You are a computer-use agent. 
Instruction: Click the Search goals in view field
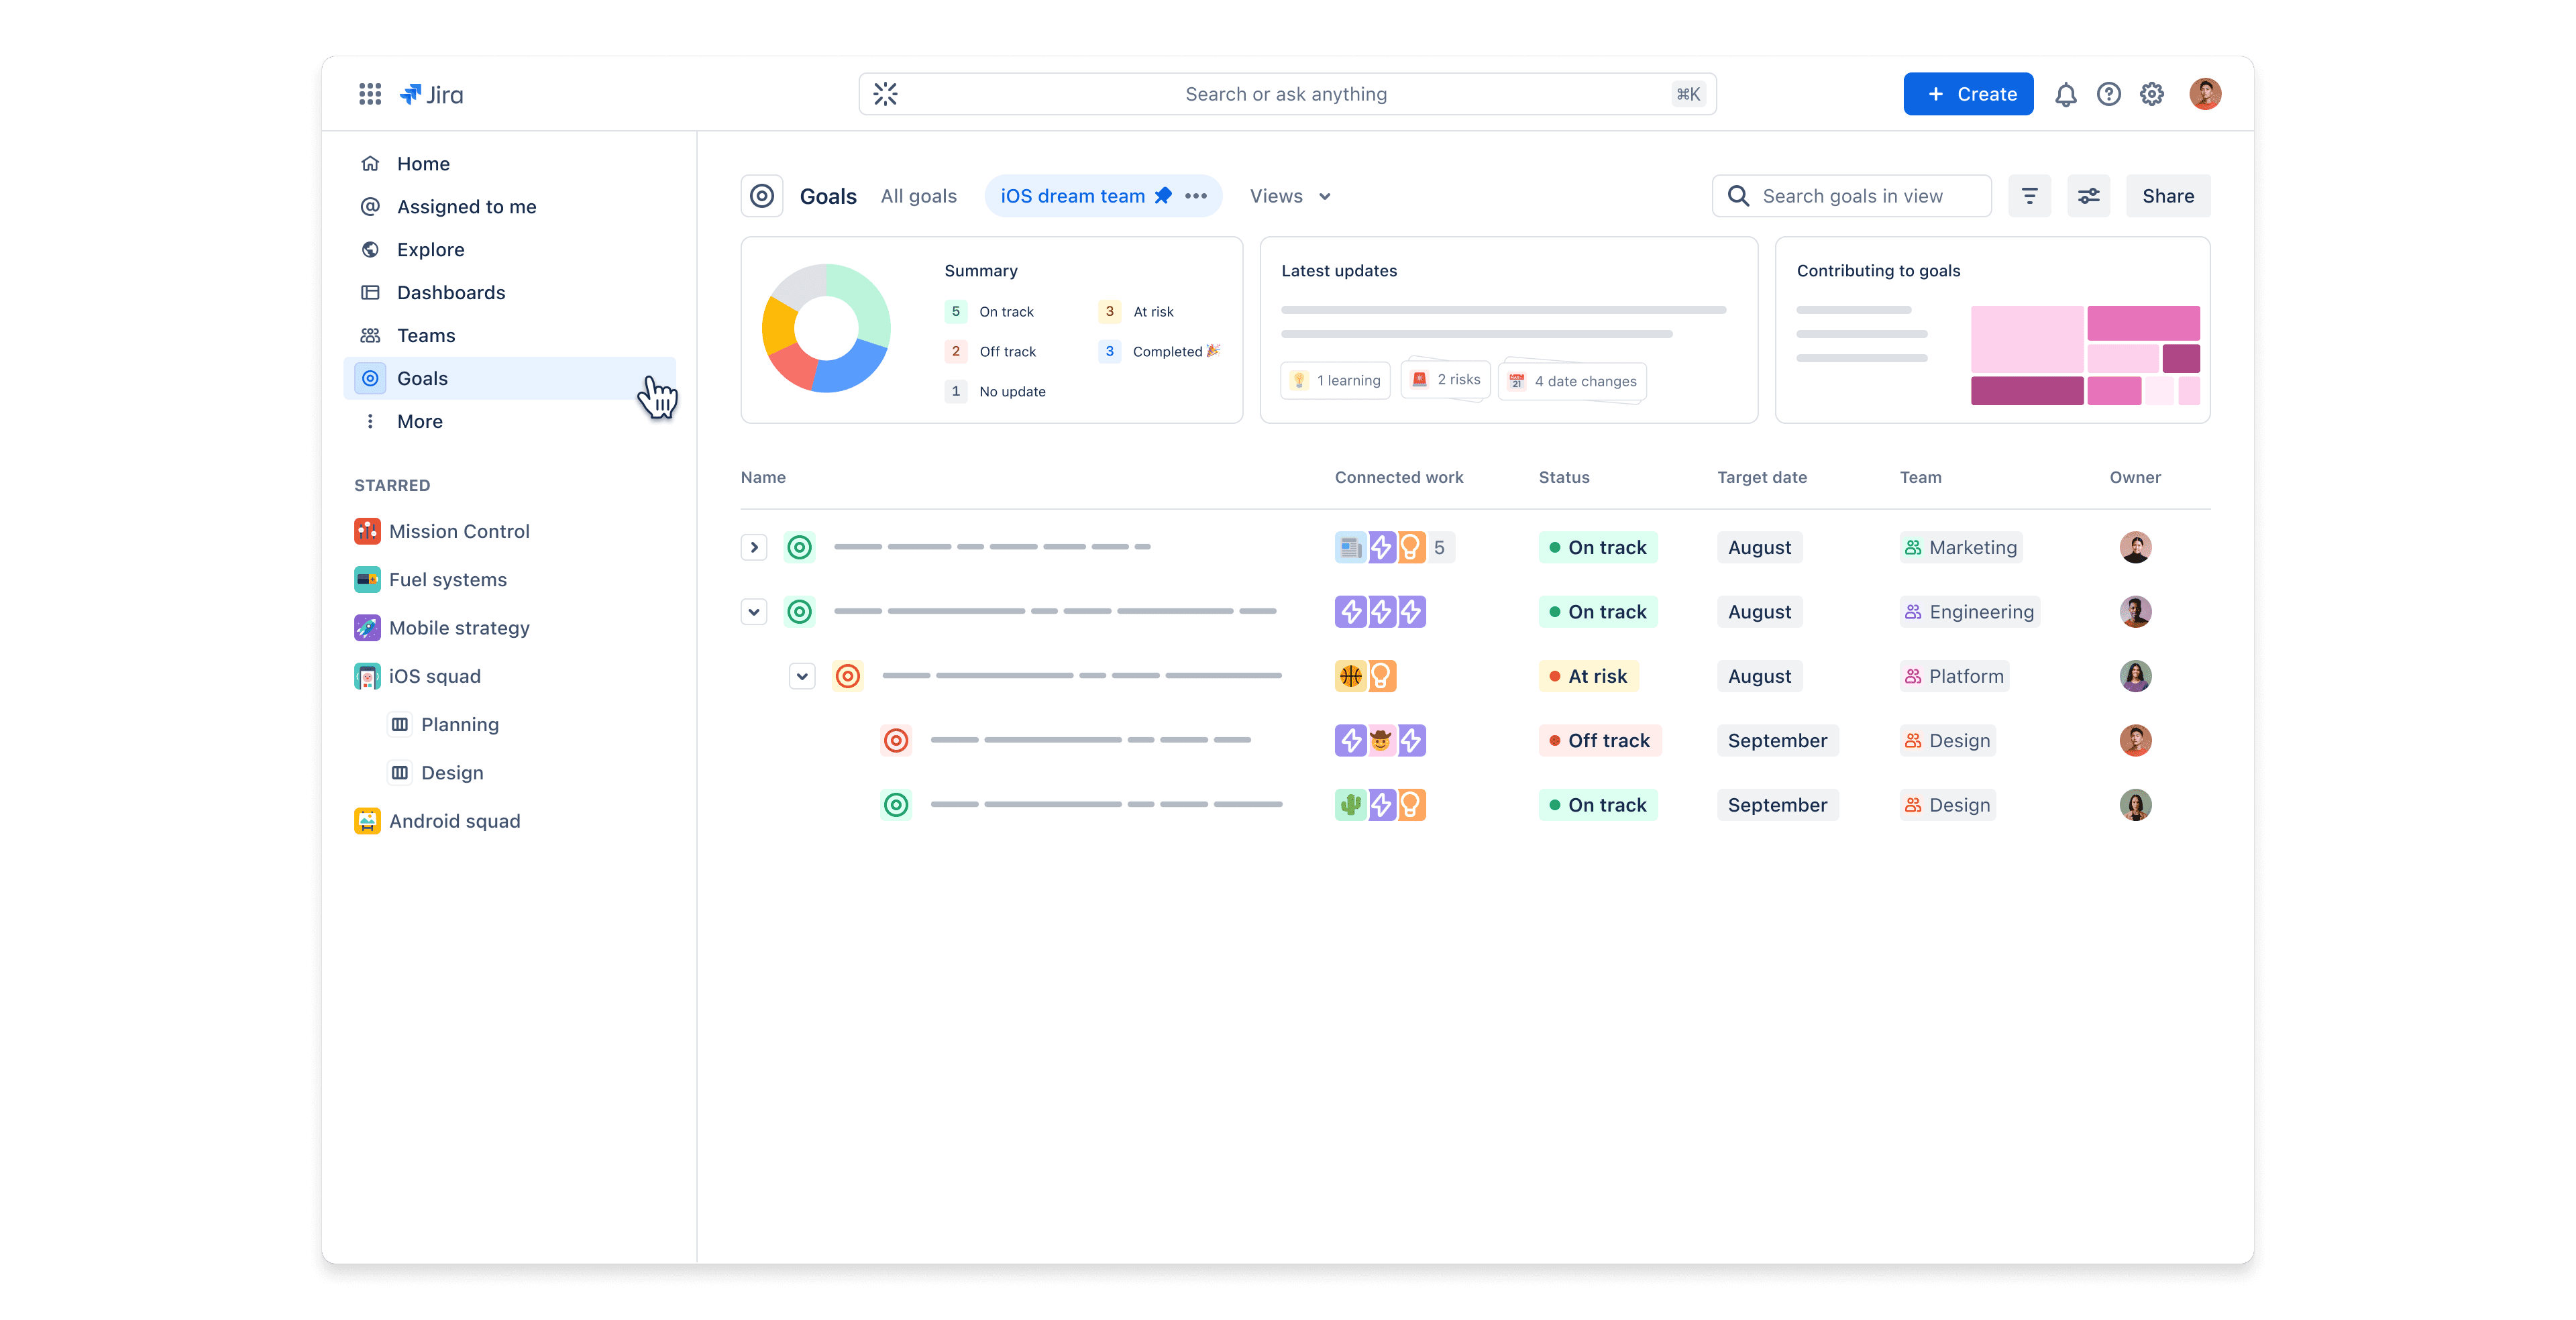pos(1852,196)
